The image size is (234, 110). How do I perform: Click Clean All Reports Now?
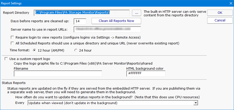tap(116, 21)
